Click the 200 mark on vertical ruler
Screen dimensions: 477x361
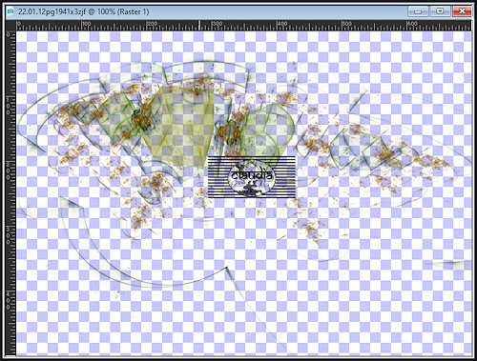click(x=9, y=170)
